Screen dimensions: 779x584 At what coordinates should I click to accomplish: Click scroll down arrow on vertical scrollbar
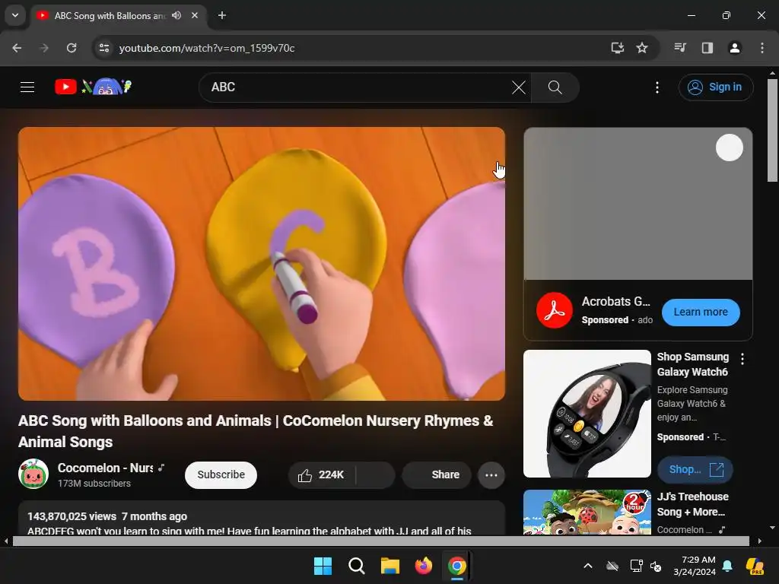pyautogui.click(x=772, y=528)
